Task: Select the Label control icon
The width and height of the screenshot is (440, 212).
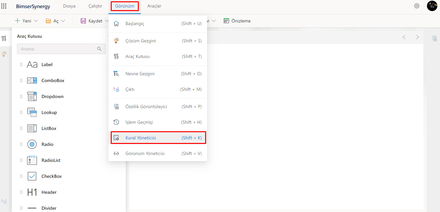Action: 32,64
